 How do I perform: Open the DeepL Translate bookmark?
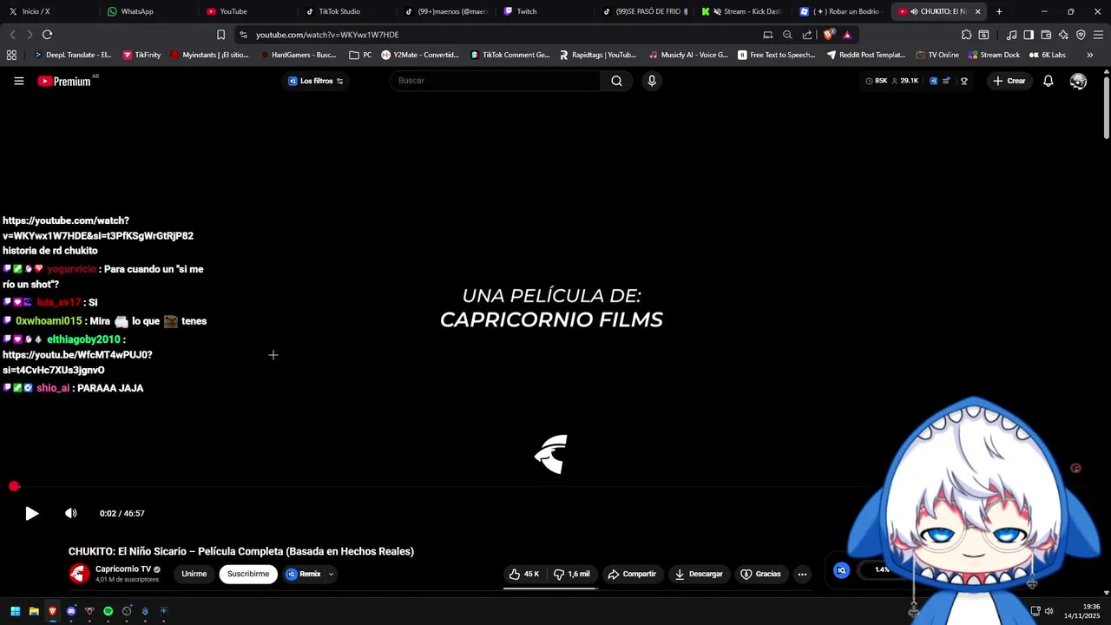(x=72, y=55)
